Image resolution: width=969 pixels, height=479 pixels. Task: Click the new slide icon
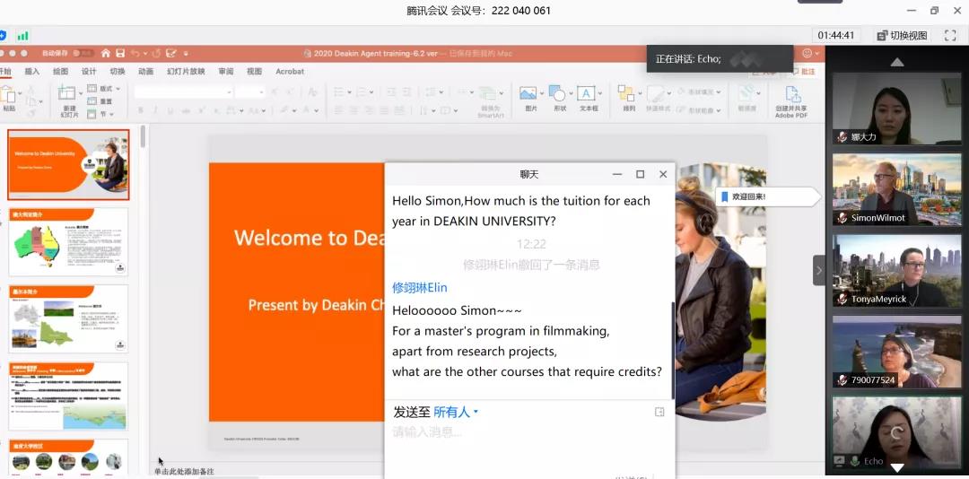tap(68, 94)
